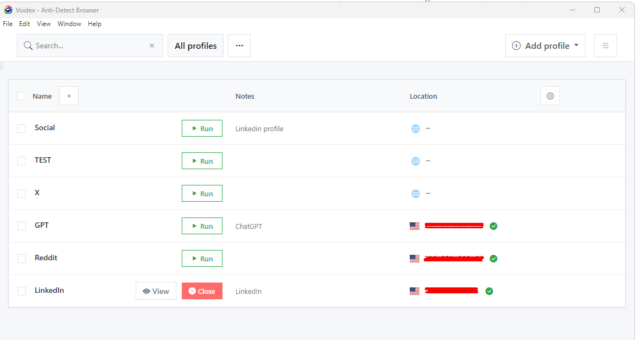Run the X profile

pyautogui.click(x=202, y=193)
